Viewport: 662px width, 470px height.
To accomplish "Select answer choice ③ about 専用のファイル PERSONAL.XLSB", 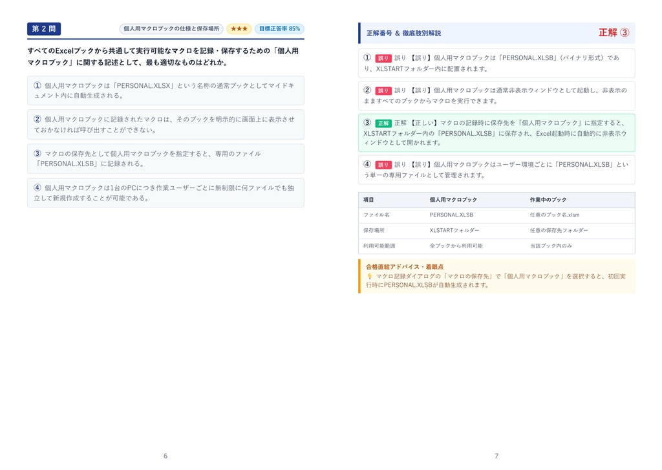I will tap(165, 158).
